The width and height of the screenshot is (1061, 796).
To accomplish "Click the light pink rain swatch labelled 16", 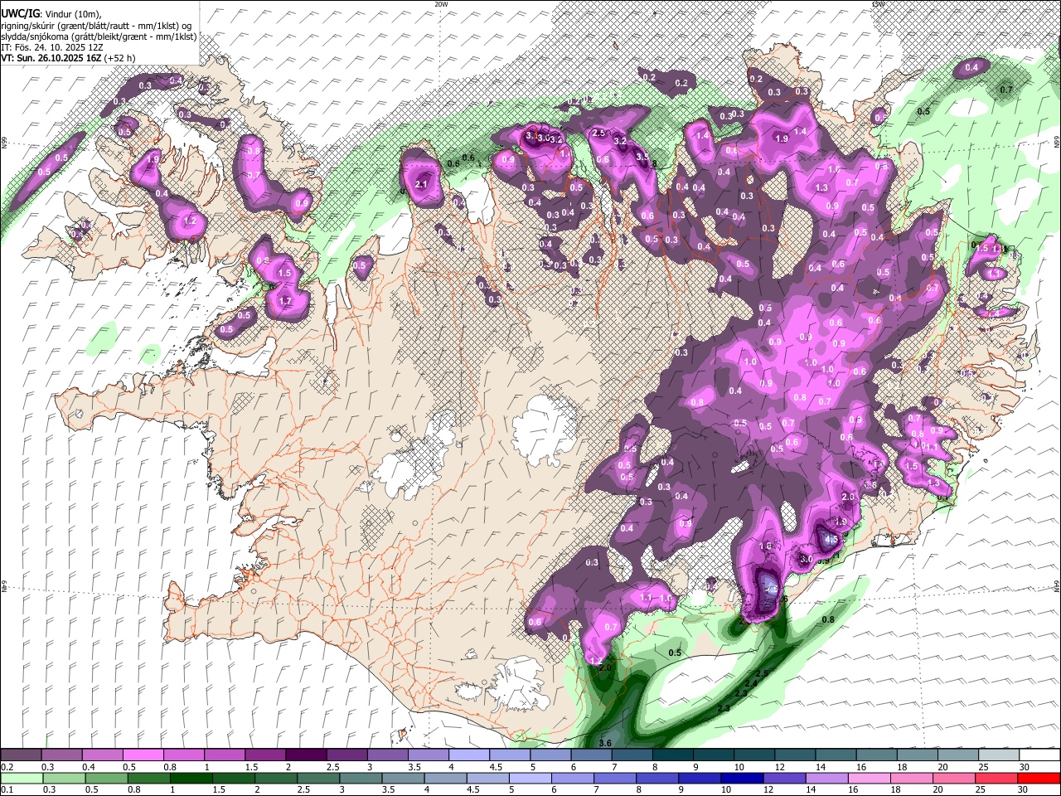I will pyautogui.click(x=868, y=779).
